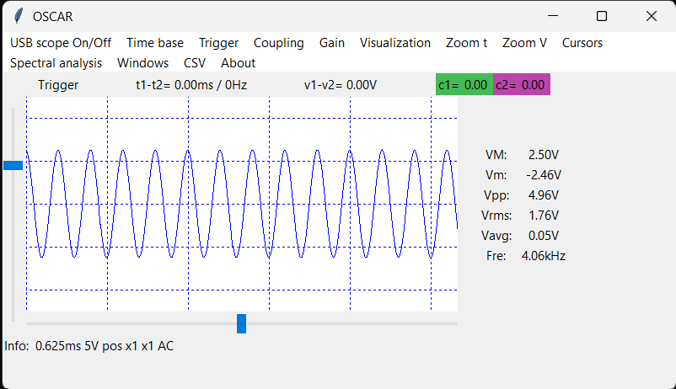Open the Time base menu

(x=155, y=43)
